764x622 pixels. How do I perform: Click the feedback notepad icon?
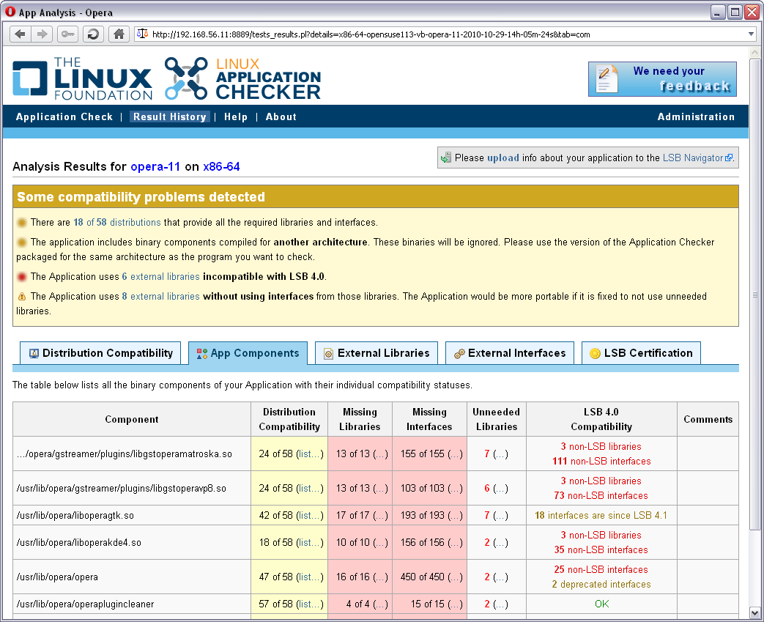[606, 79]
